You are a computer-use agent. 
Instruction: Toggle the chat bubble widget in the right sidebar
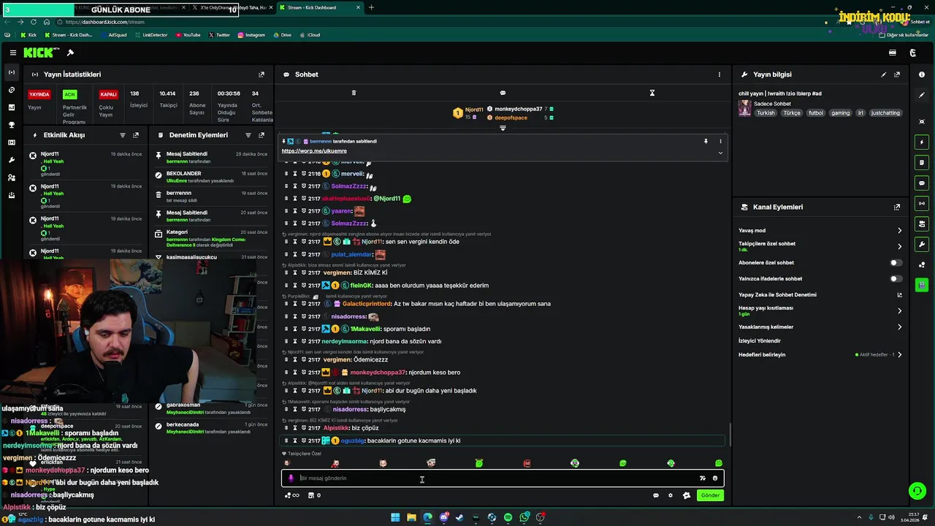[x=922, y=183]
